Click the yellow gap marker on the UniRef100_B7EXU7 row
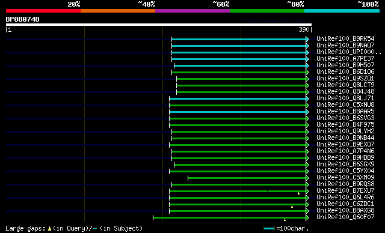 [x=298, y=193]
